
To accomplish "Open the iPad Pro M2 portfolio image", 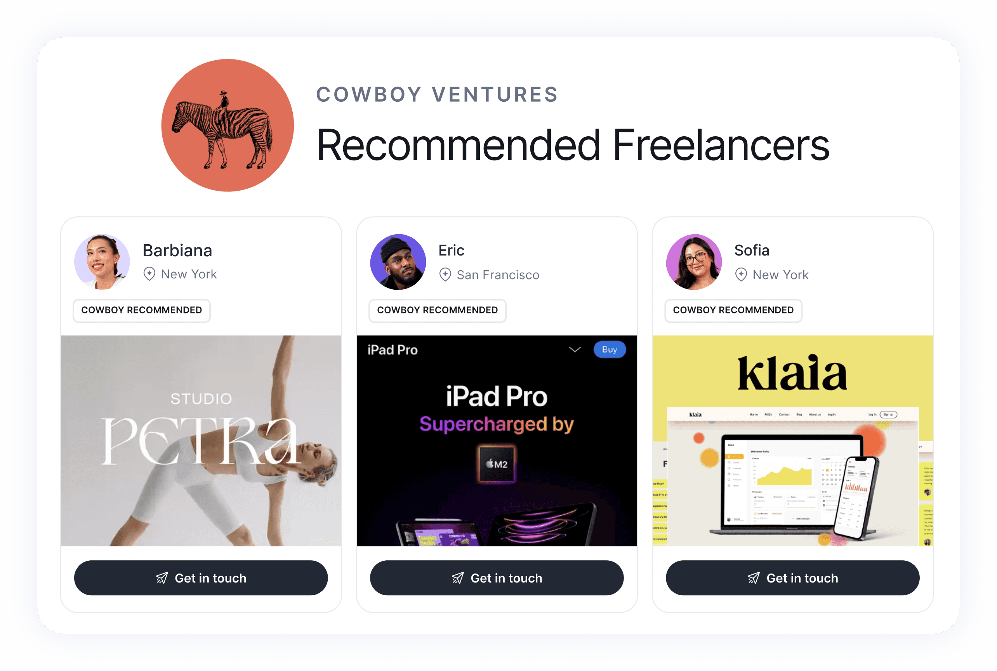I will click(x=497, y=441).
